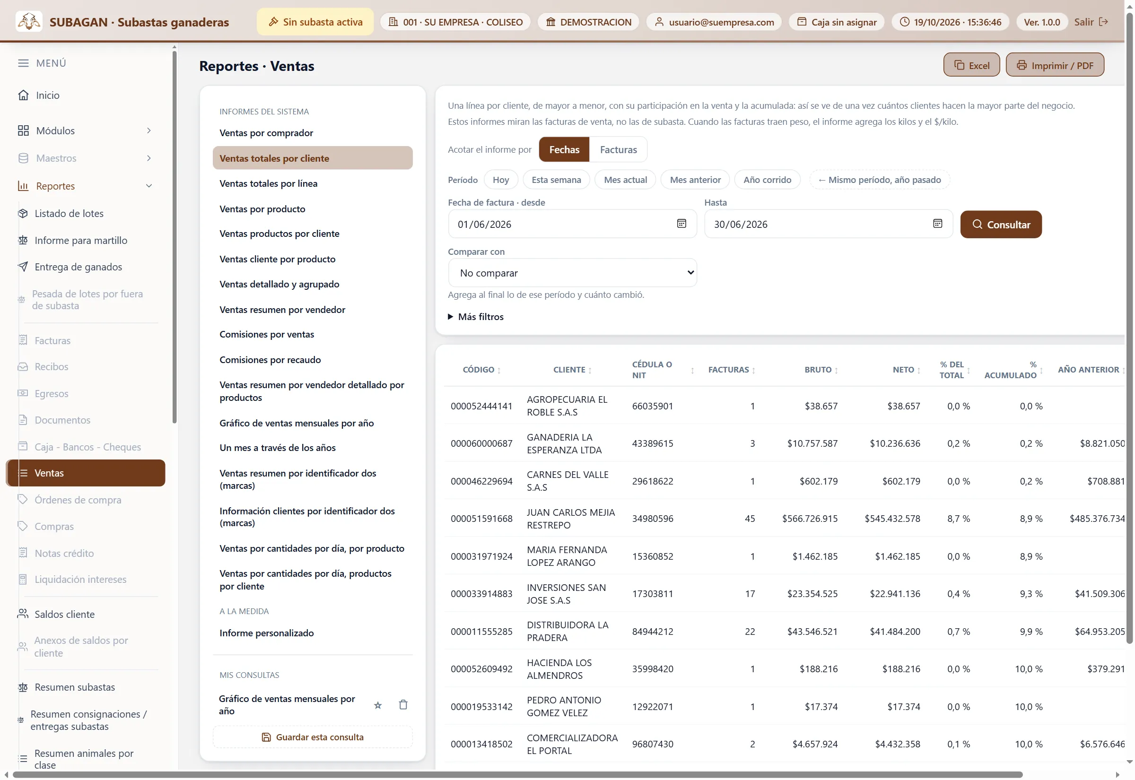Click the sidebar vertical scrollbar

pyautogui.click(x=175, y=237)
